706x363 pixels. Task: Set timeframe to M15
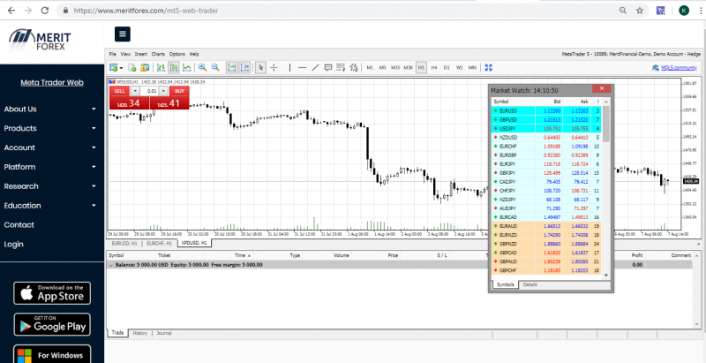pos(395,67)
